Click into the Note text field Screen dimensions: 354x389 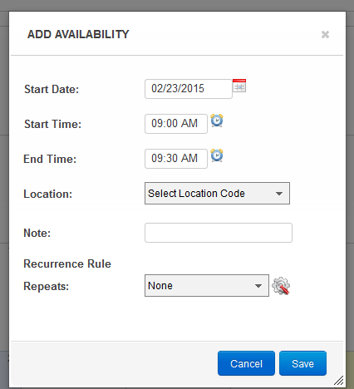click(219, 233)
